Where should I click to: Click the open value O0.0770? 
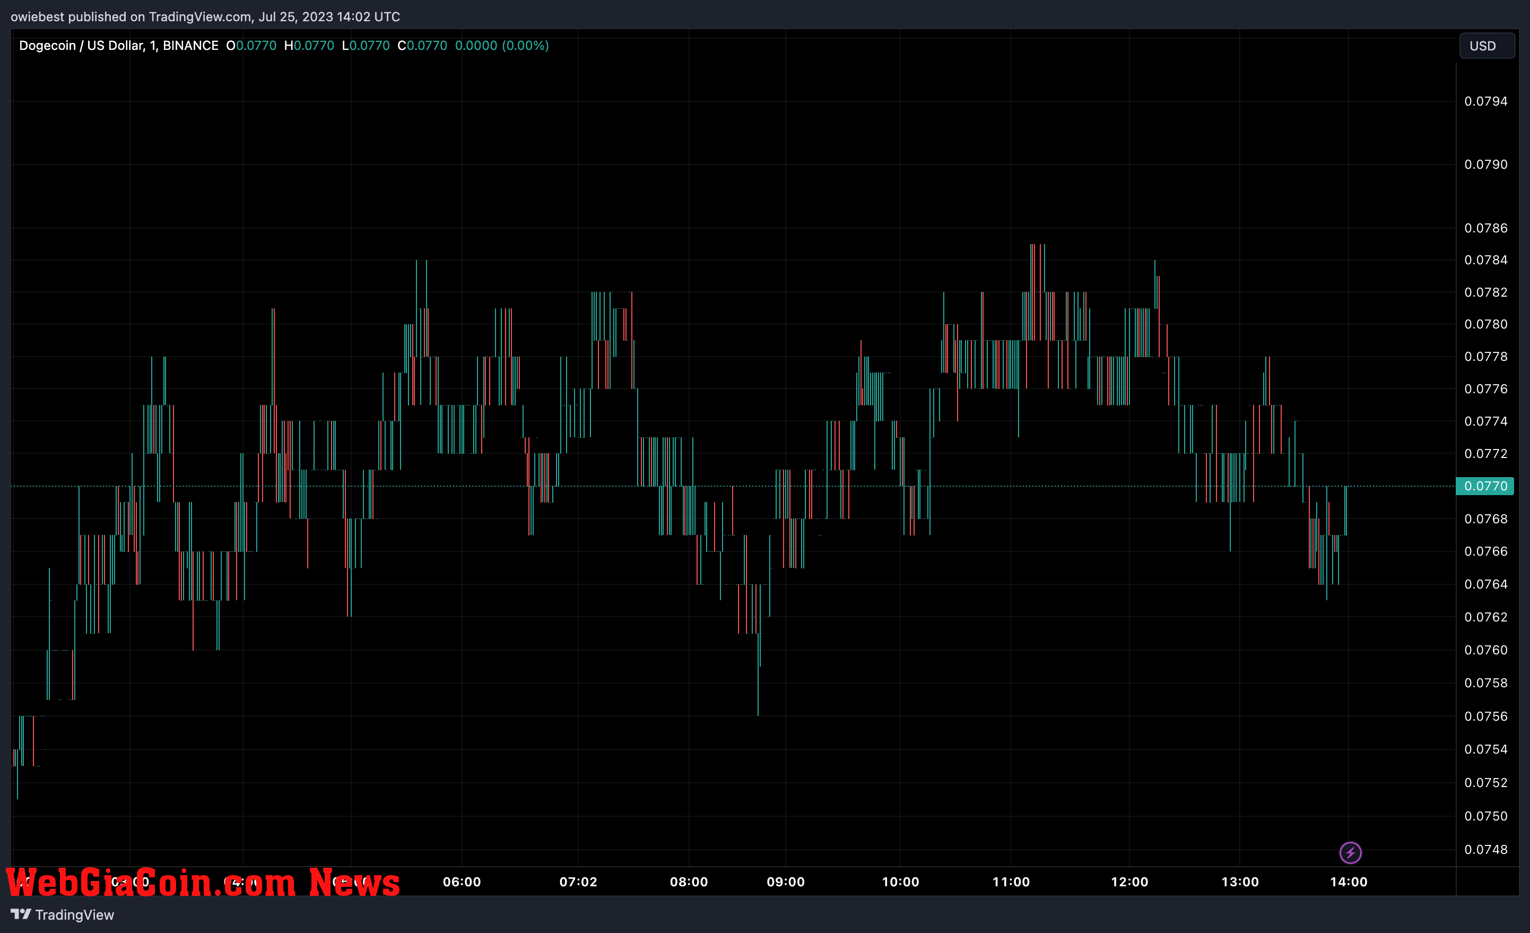click(x=251, y=45)
